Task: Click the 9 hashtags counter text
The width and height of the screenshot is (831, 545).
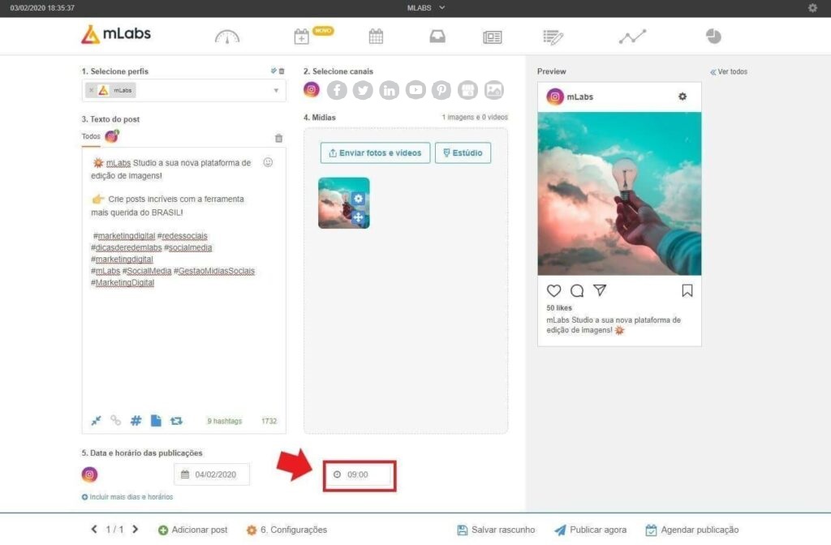Action: pyautogui.click(x=225, y=421)
